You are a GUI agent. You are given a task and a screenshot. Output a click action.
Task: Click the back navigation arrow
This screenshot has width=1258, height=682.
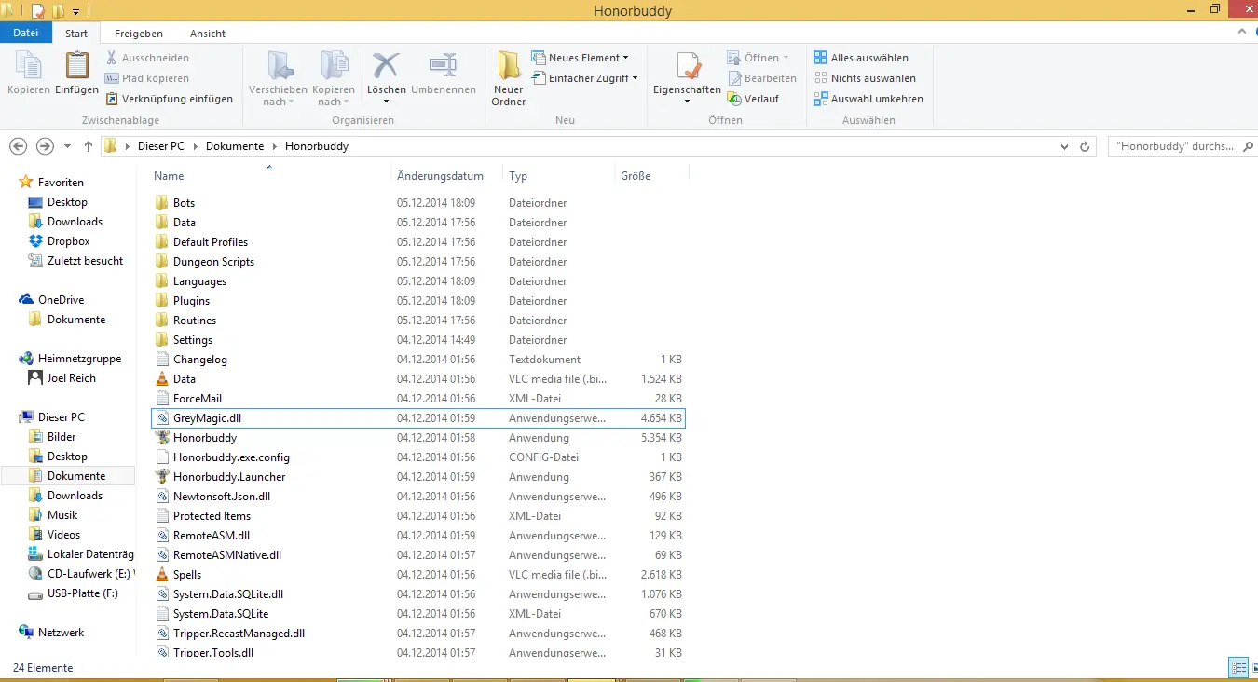(18, 146)
